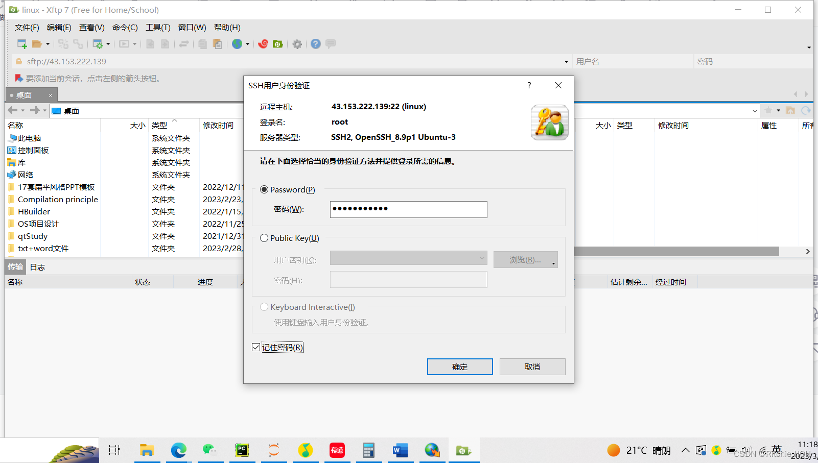Click the New Session toolbar icon

pos(22,44)
